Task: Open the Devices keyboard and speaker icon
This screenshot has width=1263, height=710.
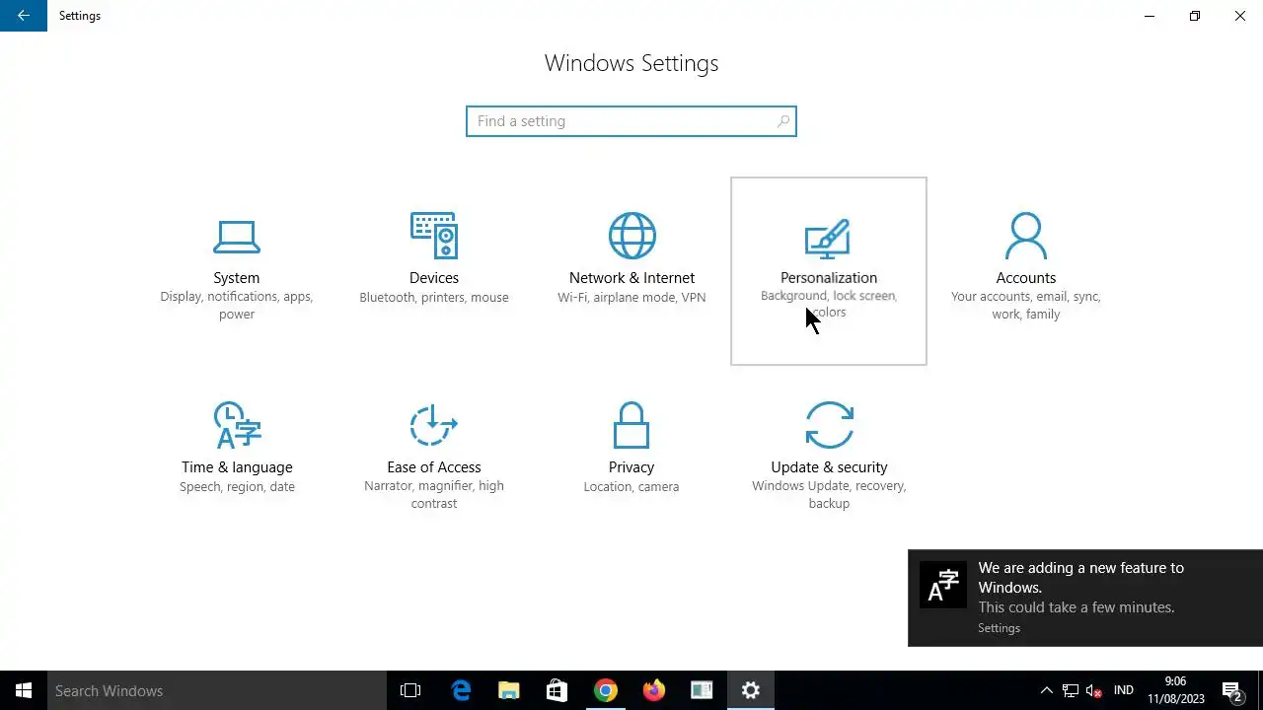Action: point(434,236)
